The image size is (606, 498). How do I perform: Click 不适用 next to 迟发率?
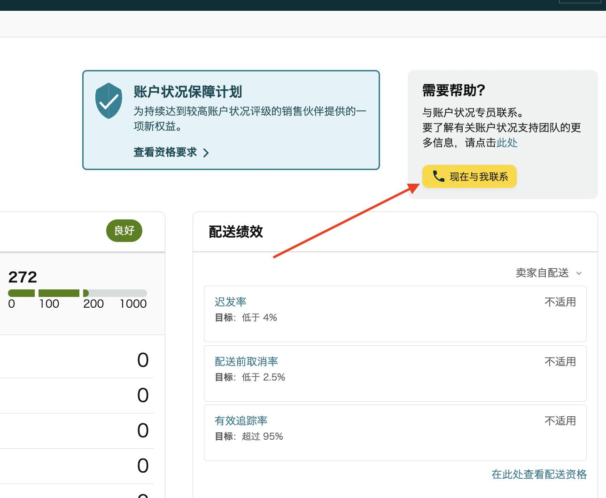(560, 302)
